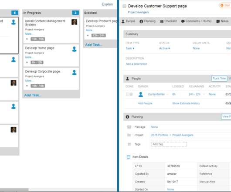Collapse the Item Details section
This screenshot has height=192, width=231.
click(129, 157)
